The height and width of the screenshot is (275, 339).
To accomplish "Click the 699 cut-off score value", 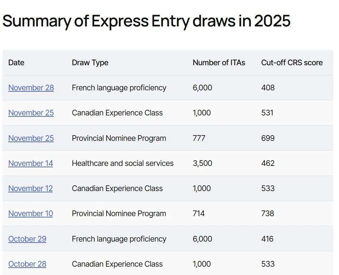I will coord(268,138).
